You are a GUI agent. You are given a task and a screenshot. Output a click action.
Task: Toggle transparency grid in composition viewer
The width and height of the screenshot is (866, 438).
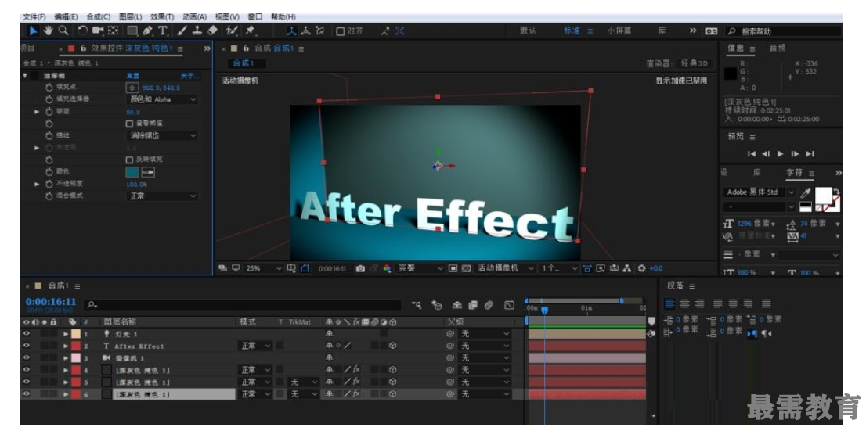tap(466, 268)
